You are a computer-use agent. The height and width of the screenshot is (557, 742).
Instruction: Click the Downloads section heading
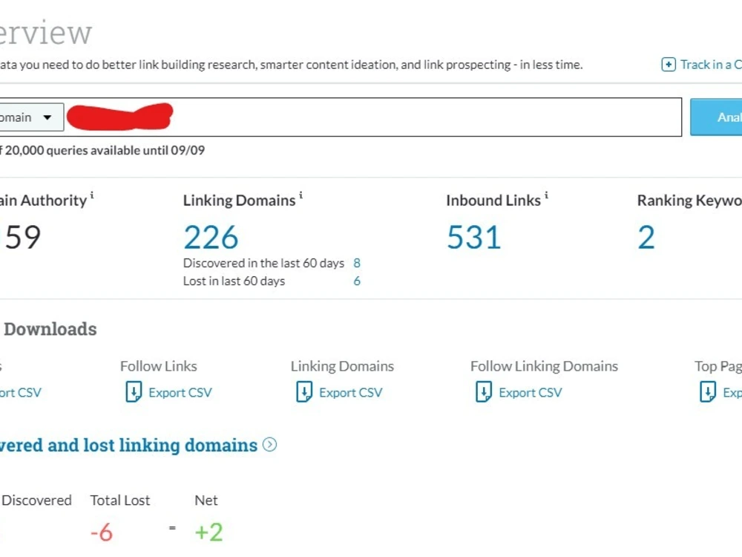coord(50,329)
